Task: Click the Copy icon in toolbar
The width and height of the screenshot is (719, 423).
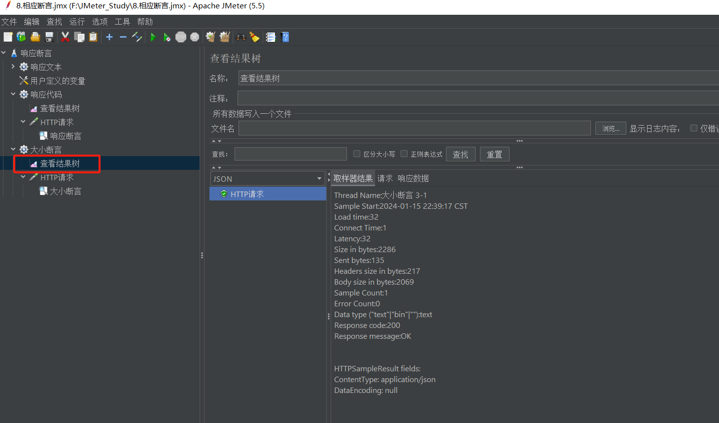Action: [79, 37]
